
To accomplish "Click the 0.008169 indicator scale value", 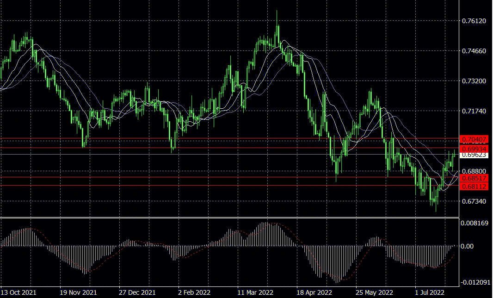I will 475,223.
